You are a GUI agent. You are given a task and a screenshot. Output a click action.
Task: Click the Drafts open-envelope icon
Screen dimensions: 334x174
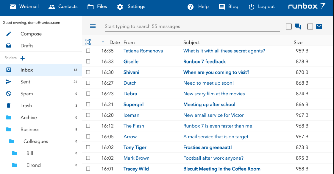[9, 45]
